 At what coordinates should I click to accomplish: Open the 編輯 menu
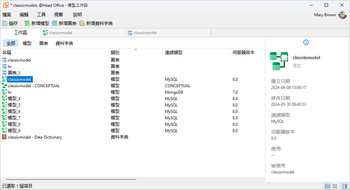tap(24, 15)
